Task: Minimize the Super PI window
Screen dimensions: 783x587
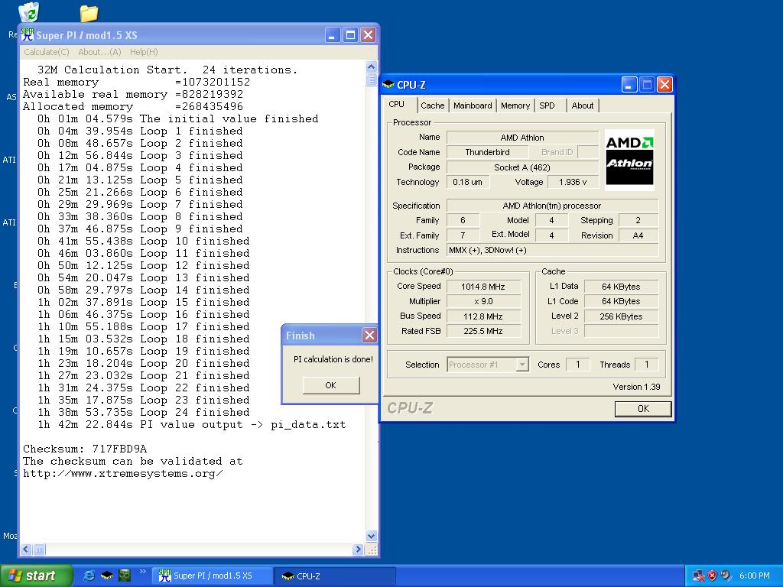Action: coord(333,35)
